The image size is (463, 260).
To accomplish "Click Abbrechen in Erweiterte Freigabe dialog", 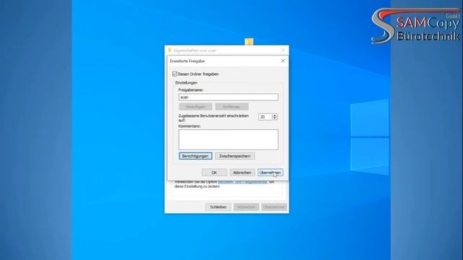I will pyautogui.click(x=242, y=173).
